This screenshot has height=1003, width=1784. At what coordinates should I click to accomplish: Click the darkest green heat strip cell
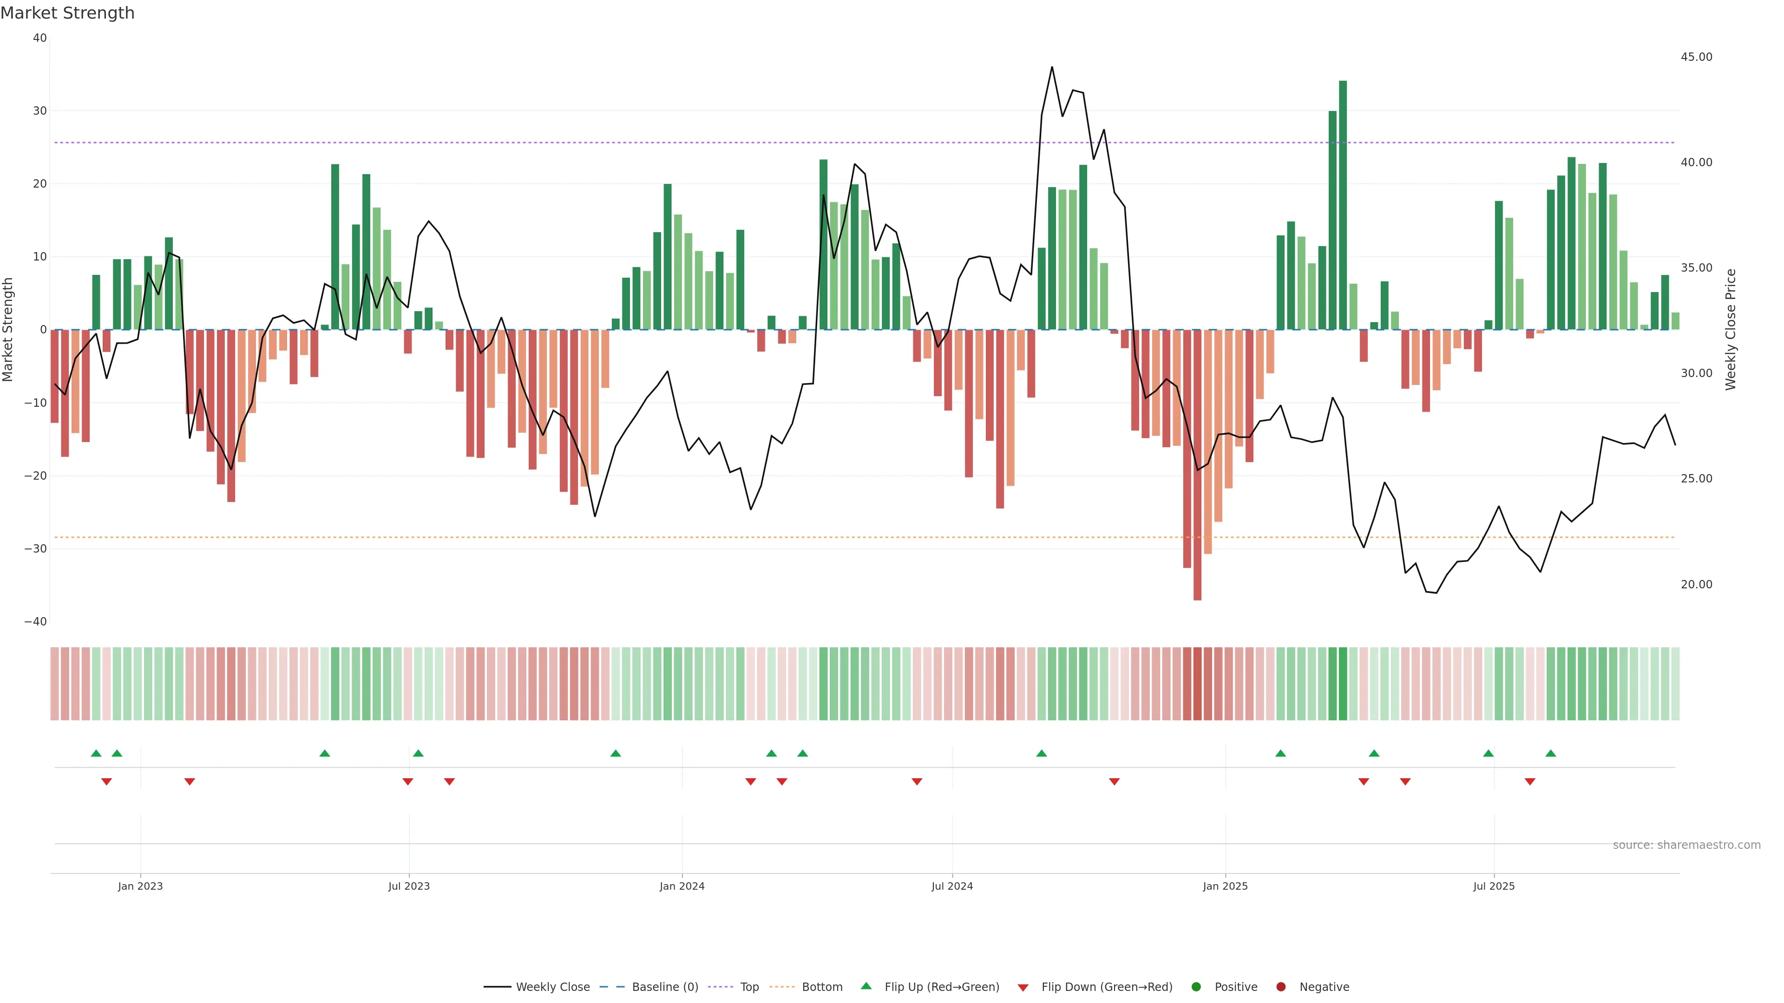coord(1343,684)
